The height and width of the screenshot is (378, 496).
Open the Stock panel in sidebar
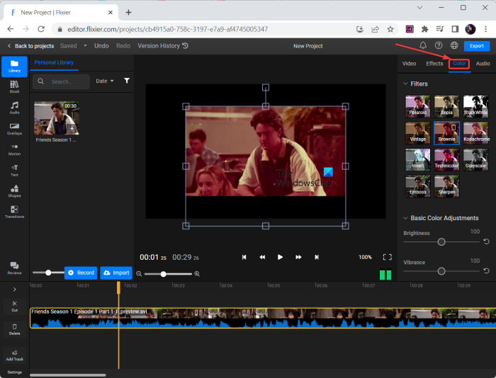tap(14, 87)
